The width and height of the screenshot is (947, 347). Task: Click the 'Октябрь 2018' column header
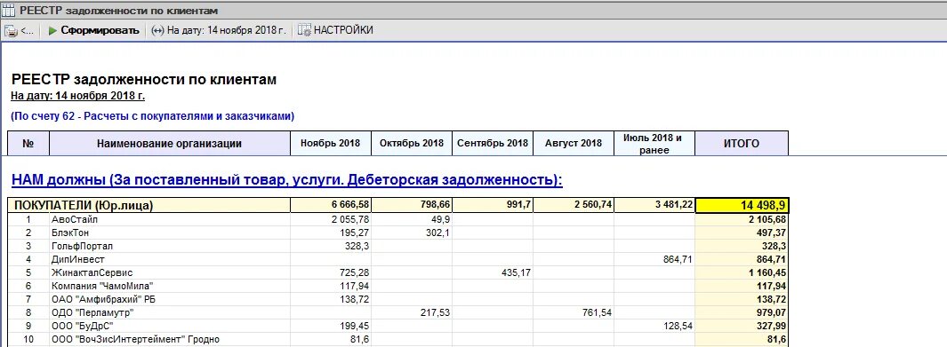coord(412,144)
